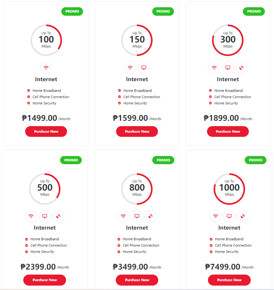274x290 pixels.
Task: Click the satellite dish icon on 800 Mbps plan
Action: (x=150, y=216)
